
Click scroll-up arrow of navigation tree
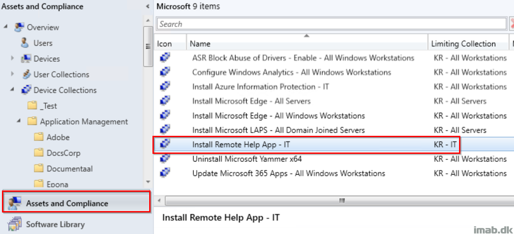click(148, 20)
